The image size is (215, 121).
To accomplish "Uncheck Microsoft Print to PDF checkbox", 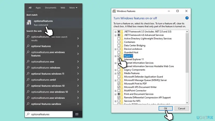I will click(119, 84).
